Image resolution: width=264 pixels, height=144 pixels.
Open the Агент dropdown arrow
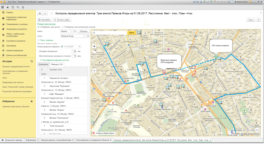coord(85,36)
